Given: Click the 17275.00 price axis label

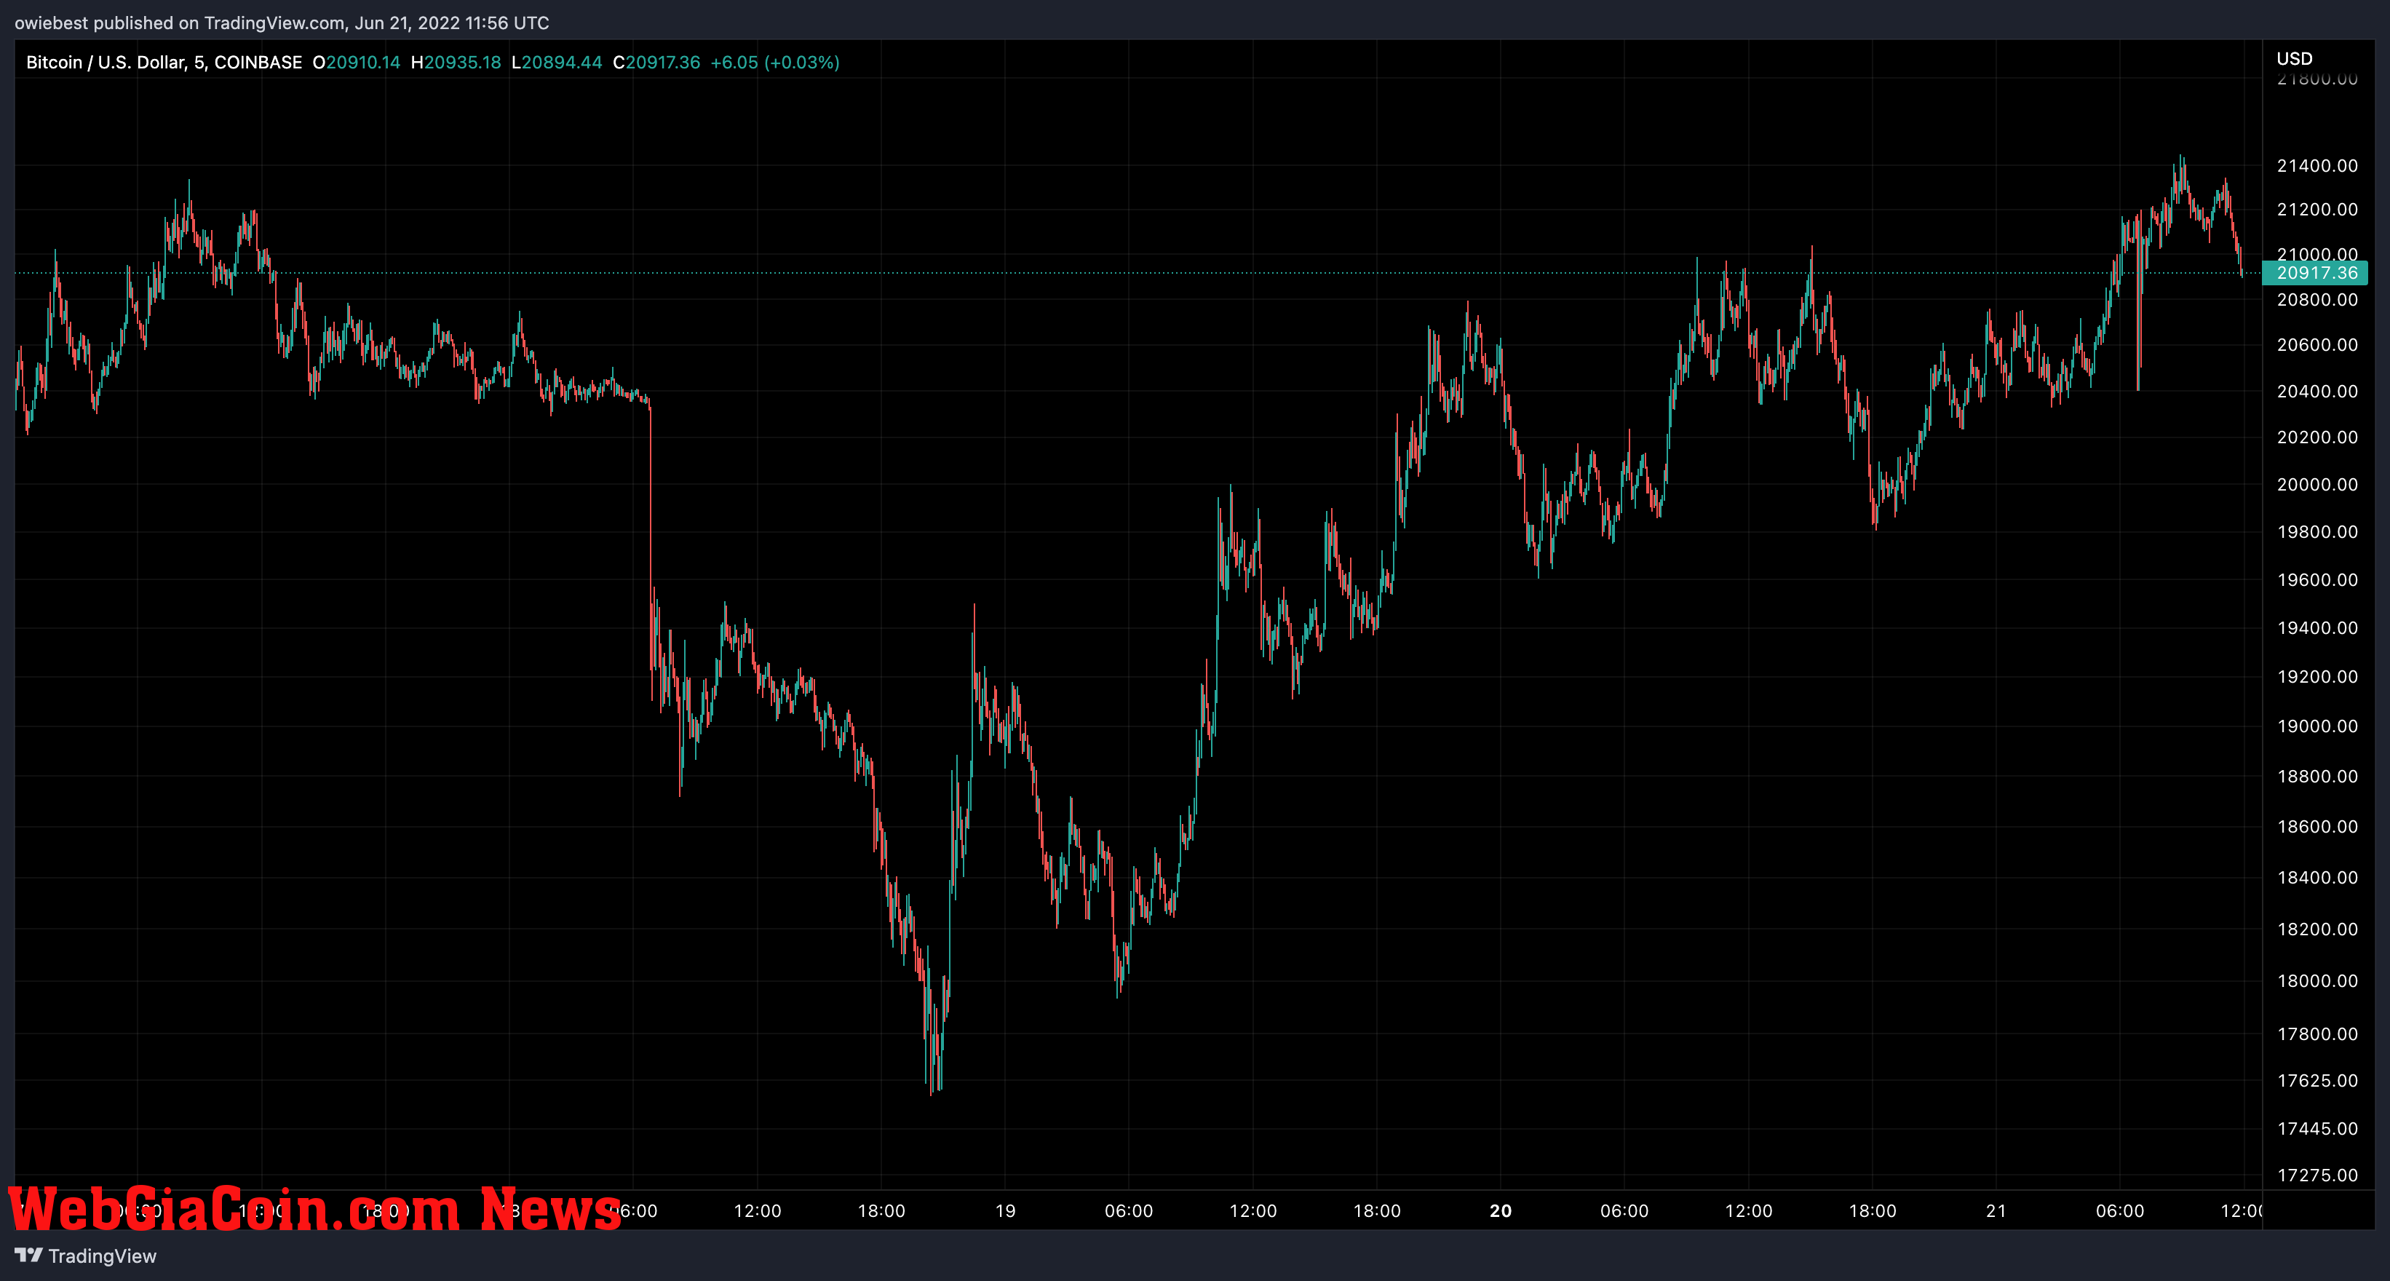Looking at the screenshot, I should click(2316, 1176).
